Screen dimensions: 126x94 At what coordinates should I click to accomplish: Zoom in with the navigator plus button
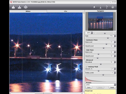115,33
